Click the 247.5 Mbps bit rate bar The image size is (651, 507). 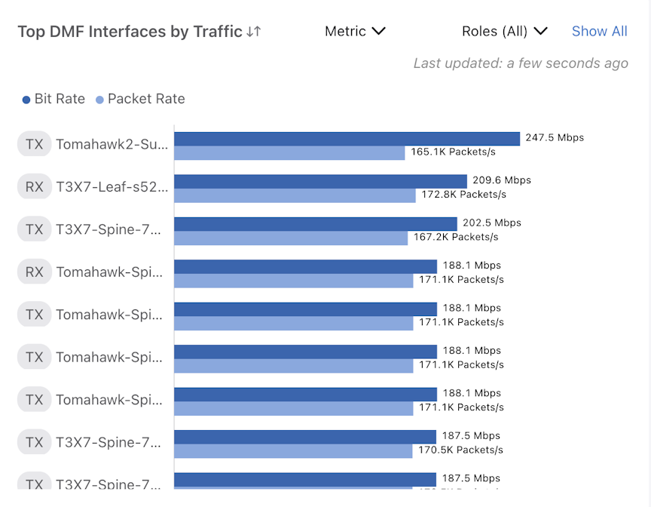point(347,138)
